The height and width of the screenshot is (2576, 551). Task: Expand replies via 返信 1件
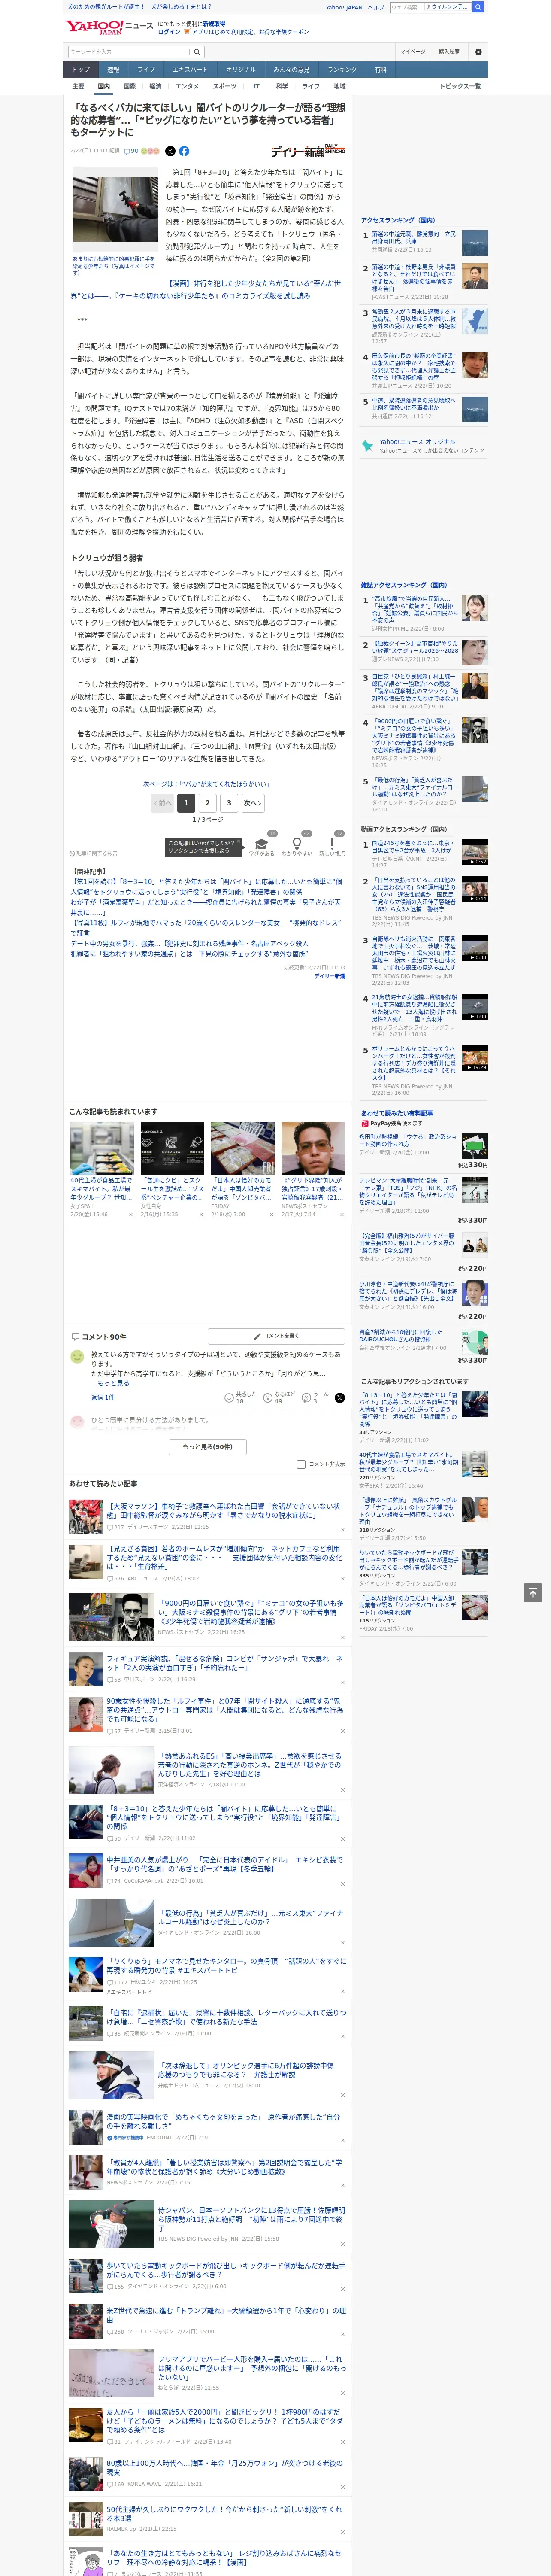103,1397
